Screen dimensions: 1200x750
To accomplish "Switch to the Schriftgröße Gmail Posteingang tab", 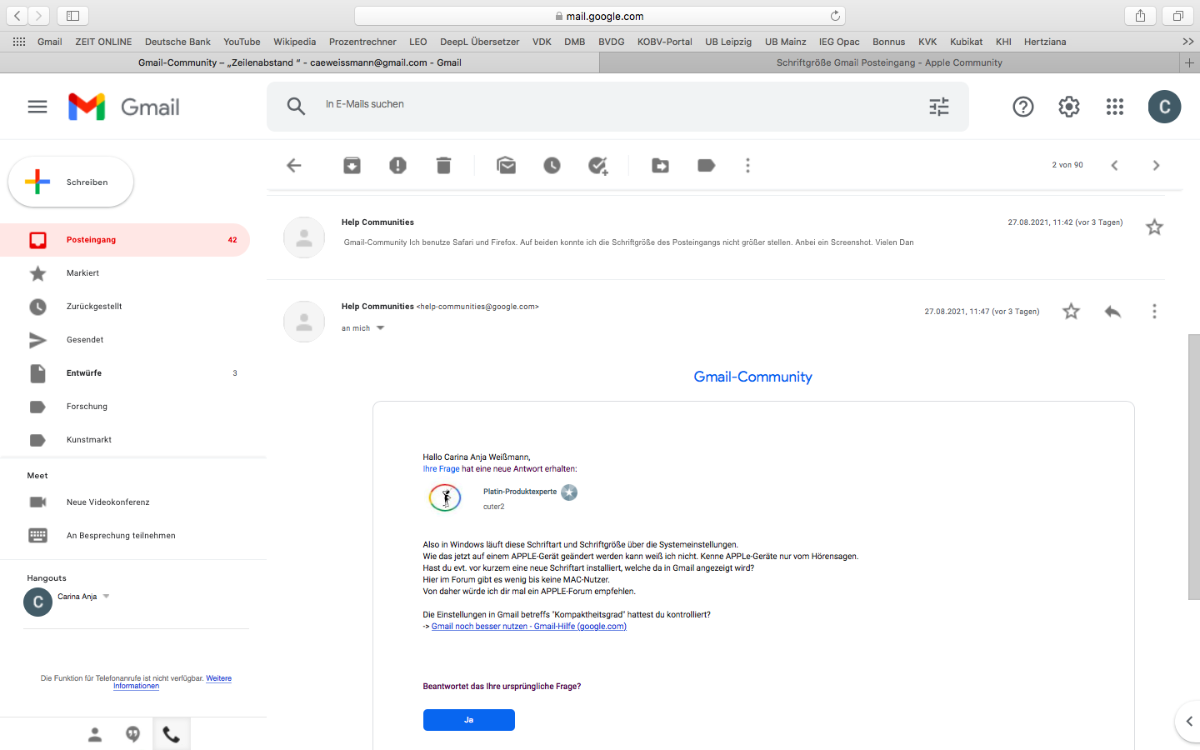I will tap(889, 62).
